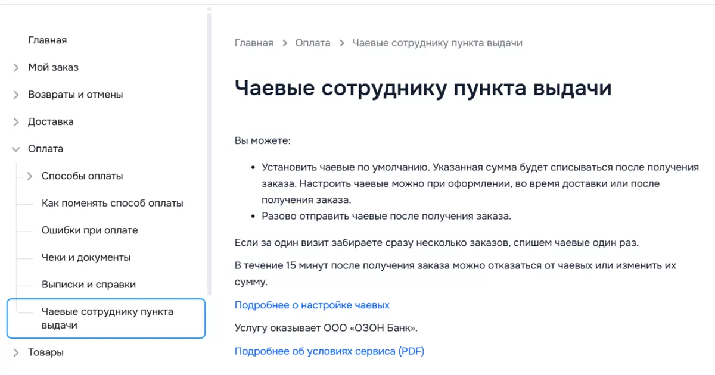
Task: Click Мой заказ sidebar label
Action: point(53,68)
